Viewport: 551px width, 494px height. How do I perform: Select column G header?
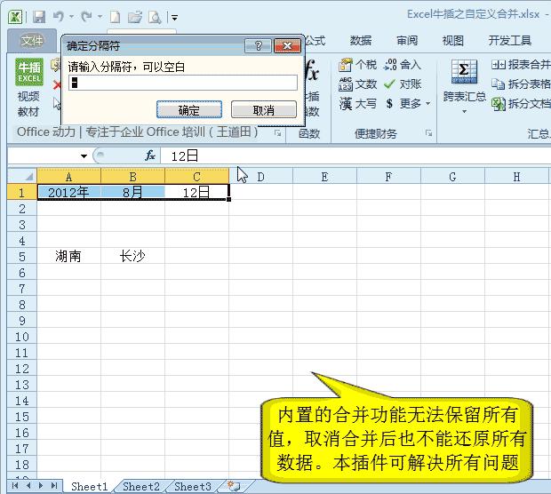pyautogui.click(x=452, y=177)
